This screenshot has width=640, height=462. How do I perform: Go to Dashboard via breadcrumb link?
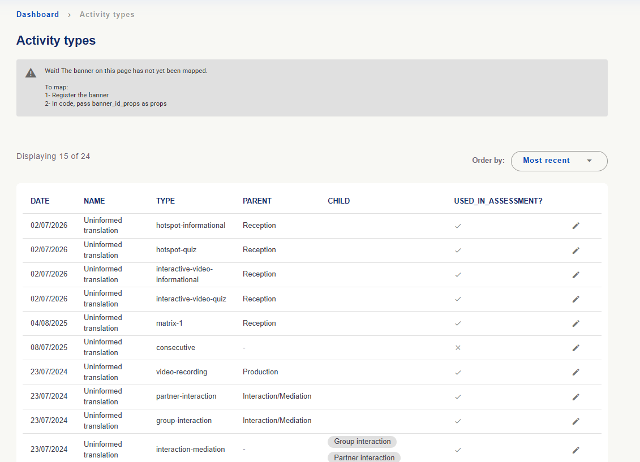[x=37, y=14]
